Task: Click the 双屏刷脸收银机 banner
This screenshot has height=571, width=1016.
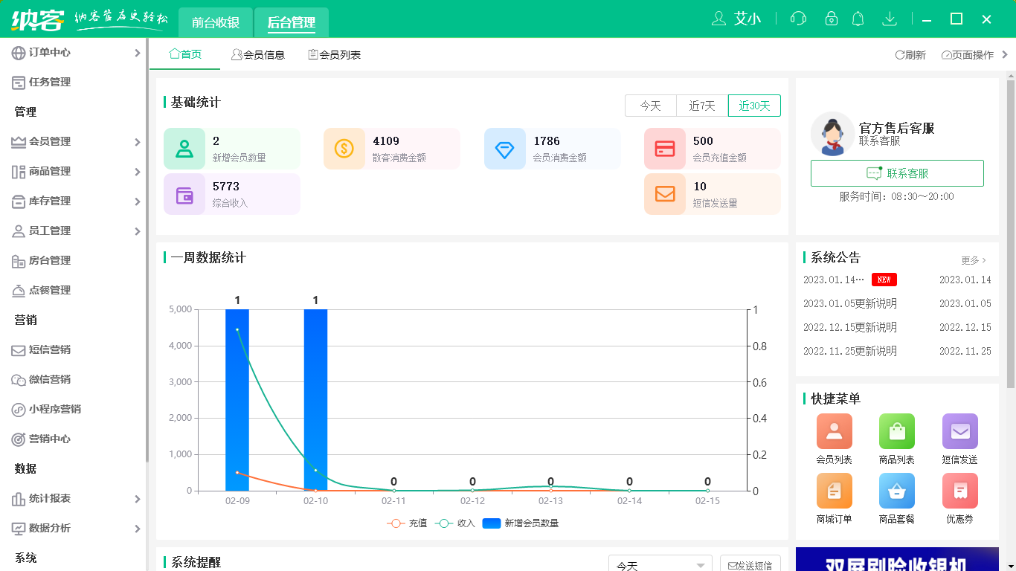Action: tap(896, 564)
